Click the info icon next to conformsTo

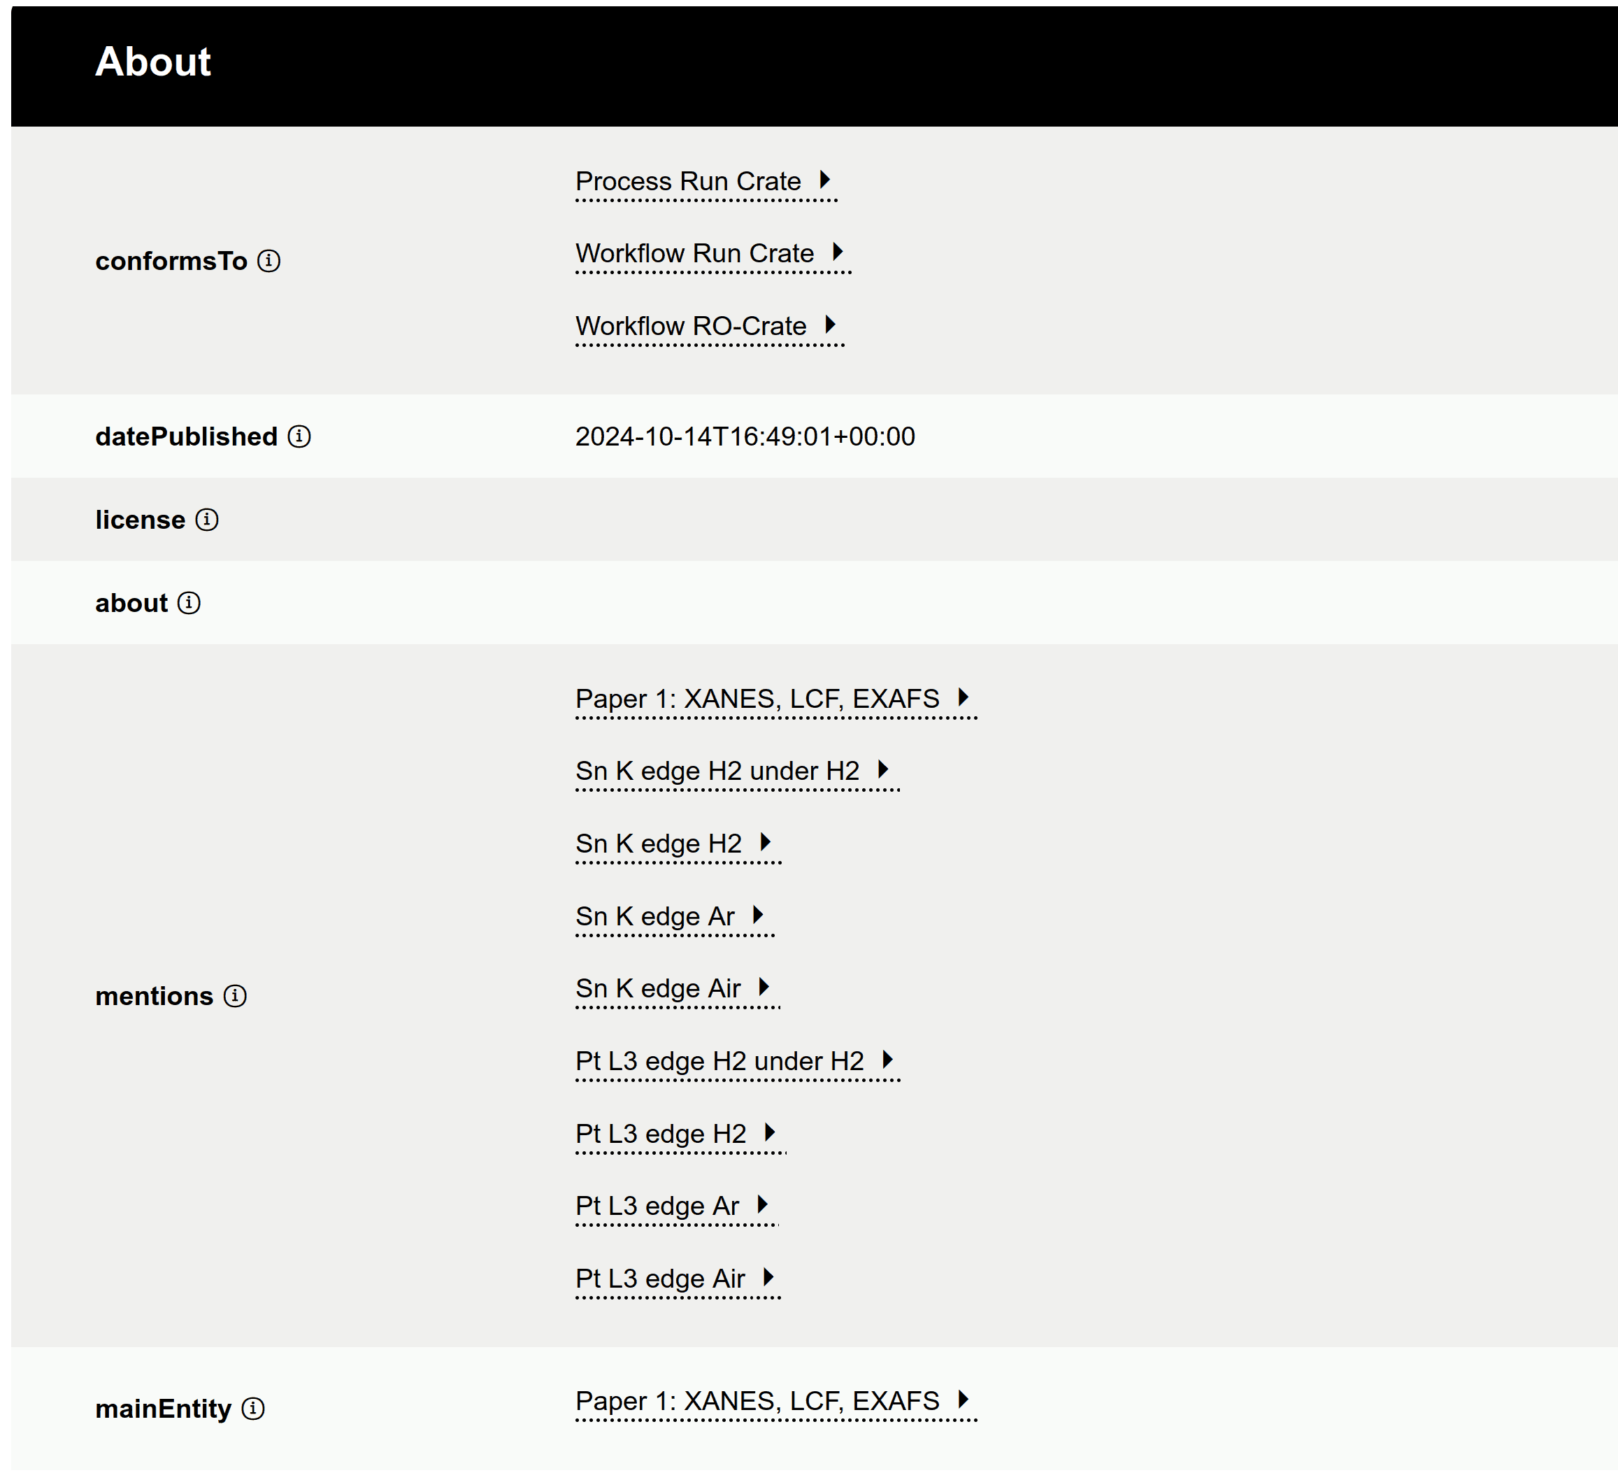269,261
